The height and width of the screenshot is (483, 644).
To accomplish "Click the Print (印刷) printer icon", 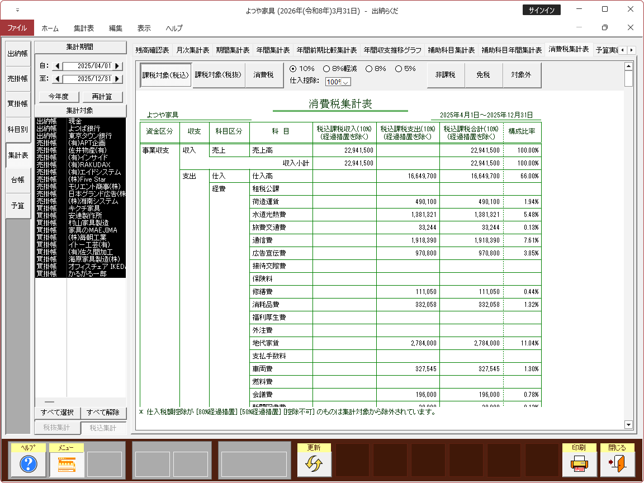I will coord(579,463).
